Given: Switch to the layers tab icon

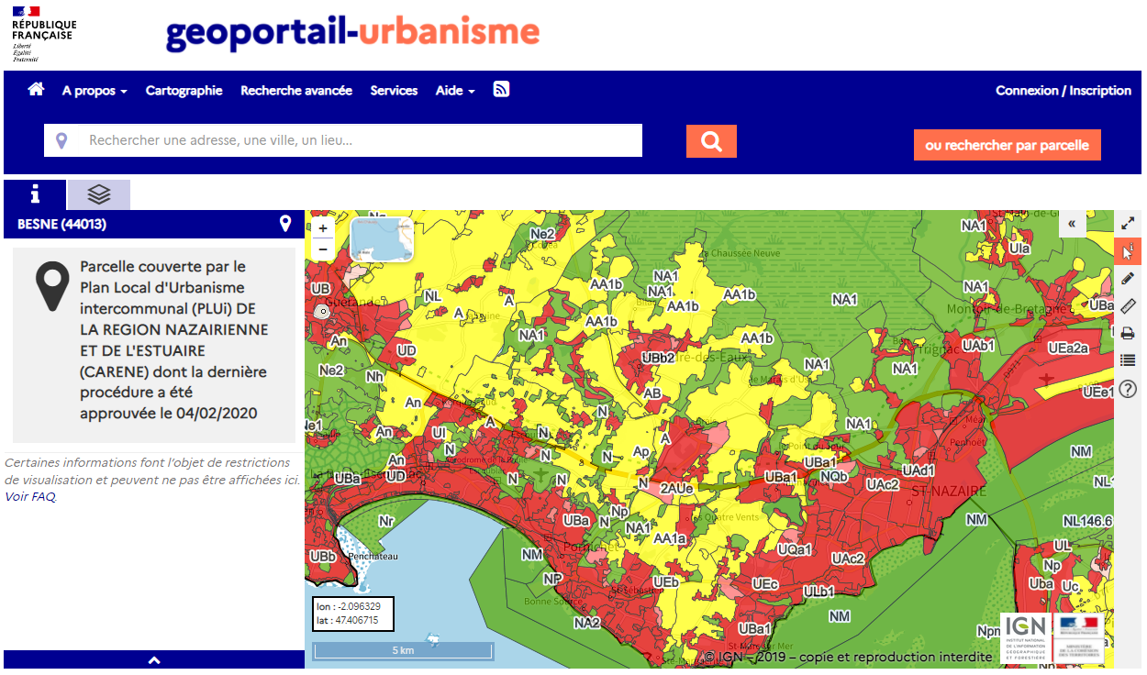Looking at the screenshot, I should (x=99, y=194).
